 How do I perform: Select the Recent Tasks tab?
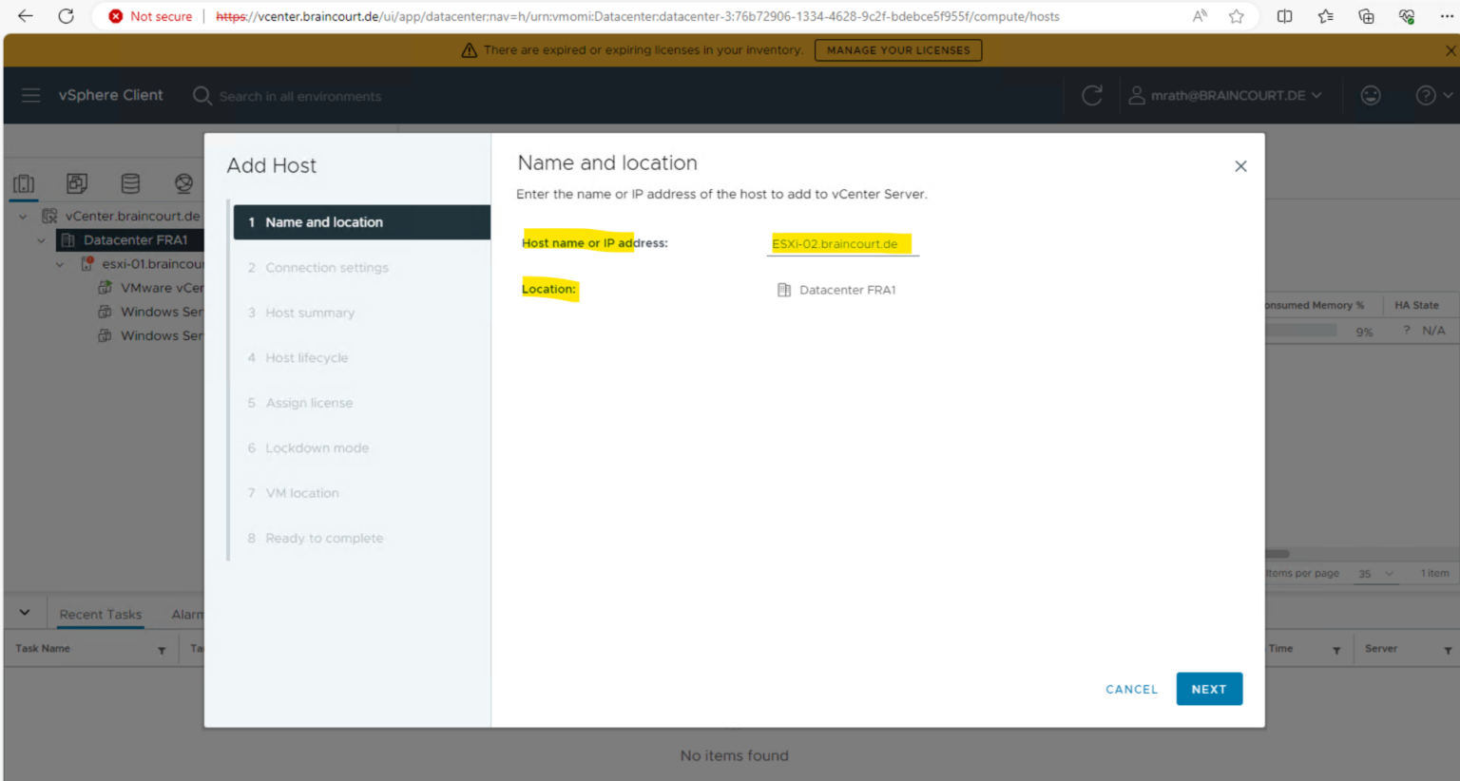[100, 615]
